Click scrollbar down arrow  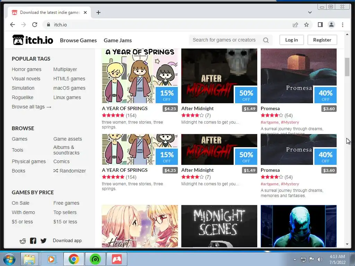(x=347, y=244)
